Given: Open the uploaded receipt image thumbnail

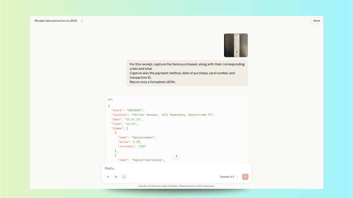Looking at the screenshot, I should point(236,45).
